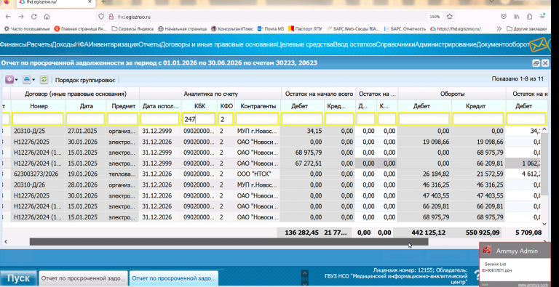Click the horizontal scrollbar thumb below table

[x=229, y=242]
